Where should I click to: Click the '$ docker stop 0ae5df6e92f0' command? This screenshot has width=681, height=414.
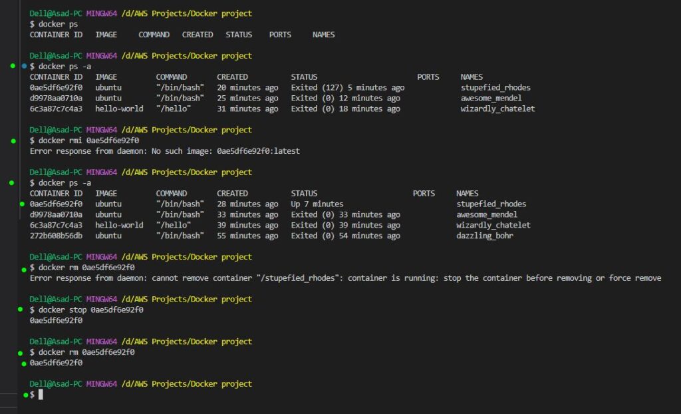(x=86, y=310)
